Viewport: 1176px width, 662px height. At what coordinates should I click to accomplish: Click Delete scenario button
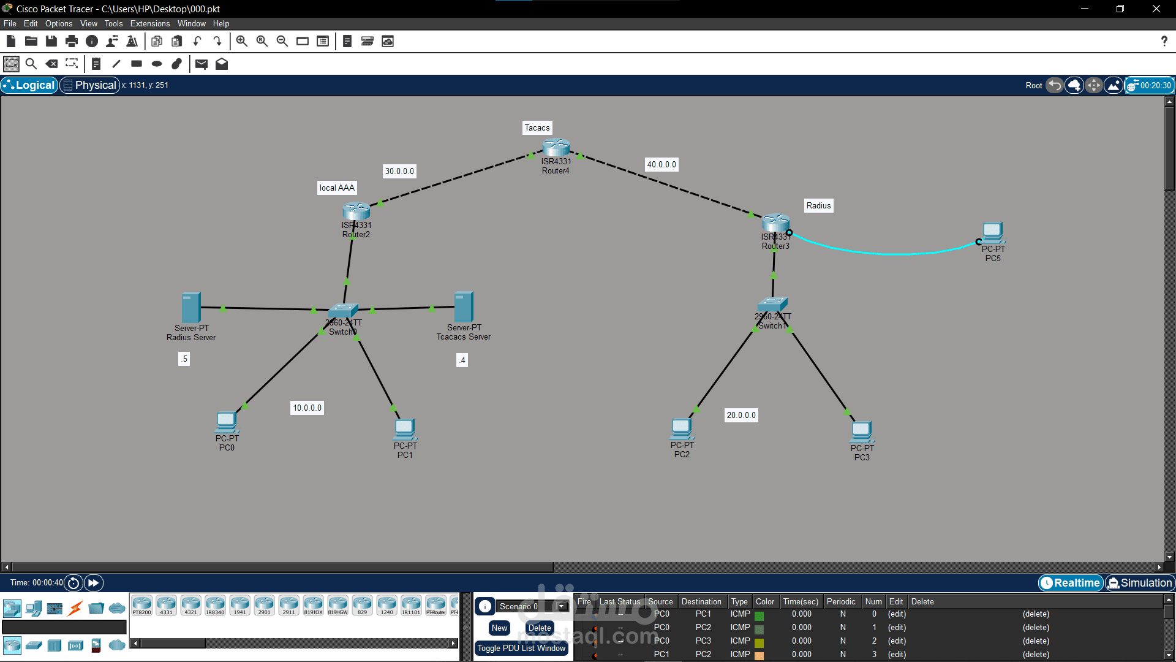[540, 628]
